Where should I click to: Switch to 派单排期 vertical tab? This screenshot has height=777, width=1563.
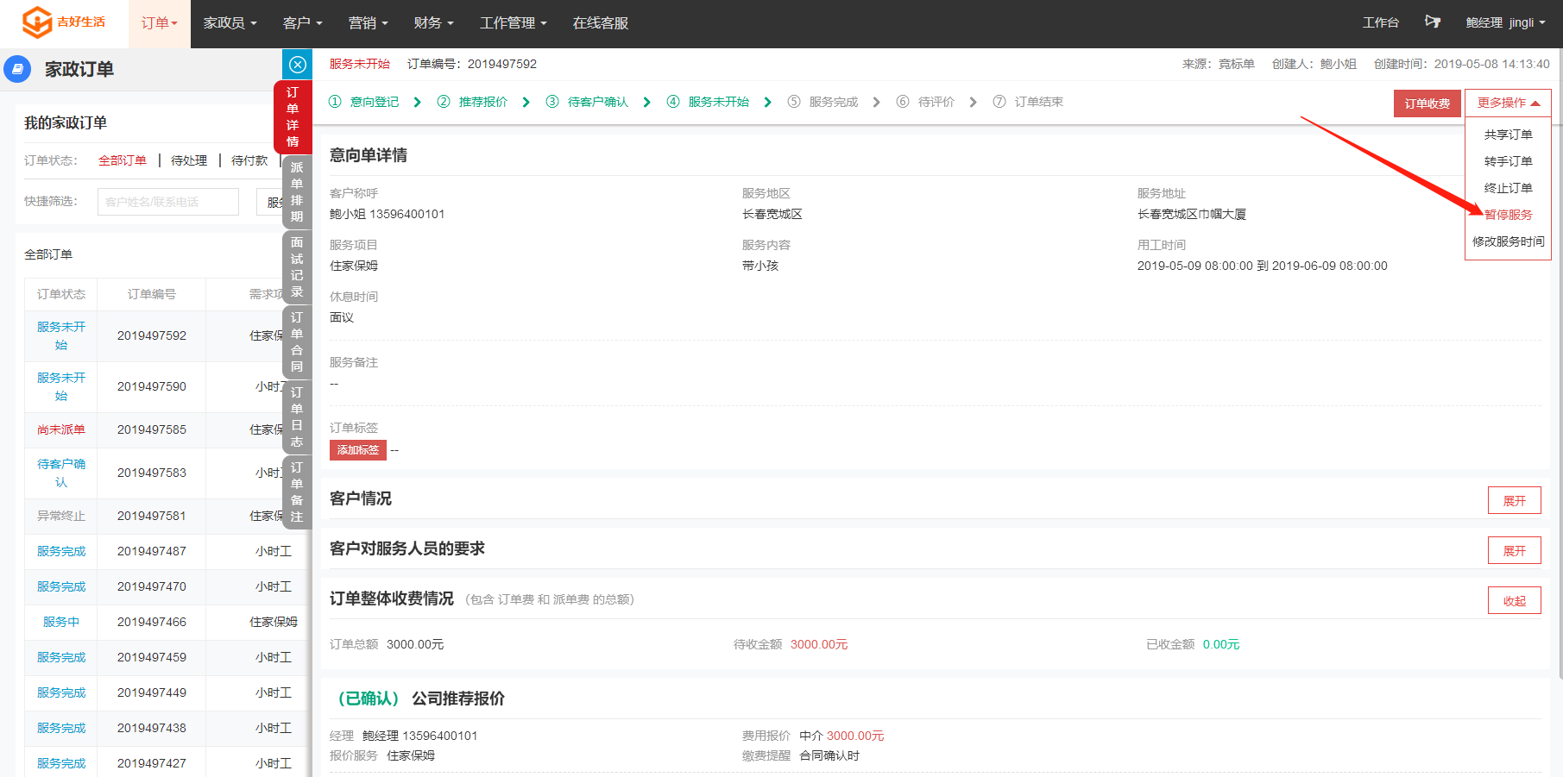[x=297, y=191]
